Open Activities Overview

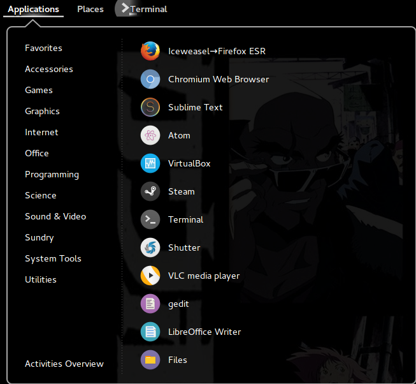64,364
